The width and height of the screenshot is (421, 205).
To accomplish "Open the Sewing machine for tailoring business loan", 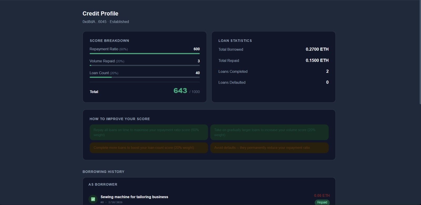I will tap(134, 197).
